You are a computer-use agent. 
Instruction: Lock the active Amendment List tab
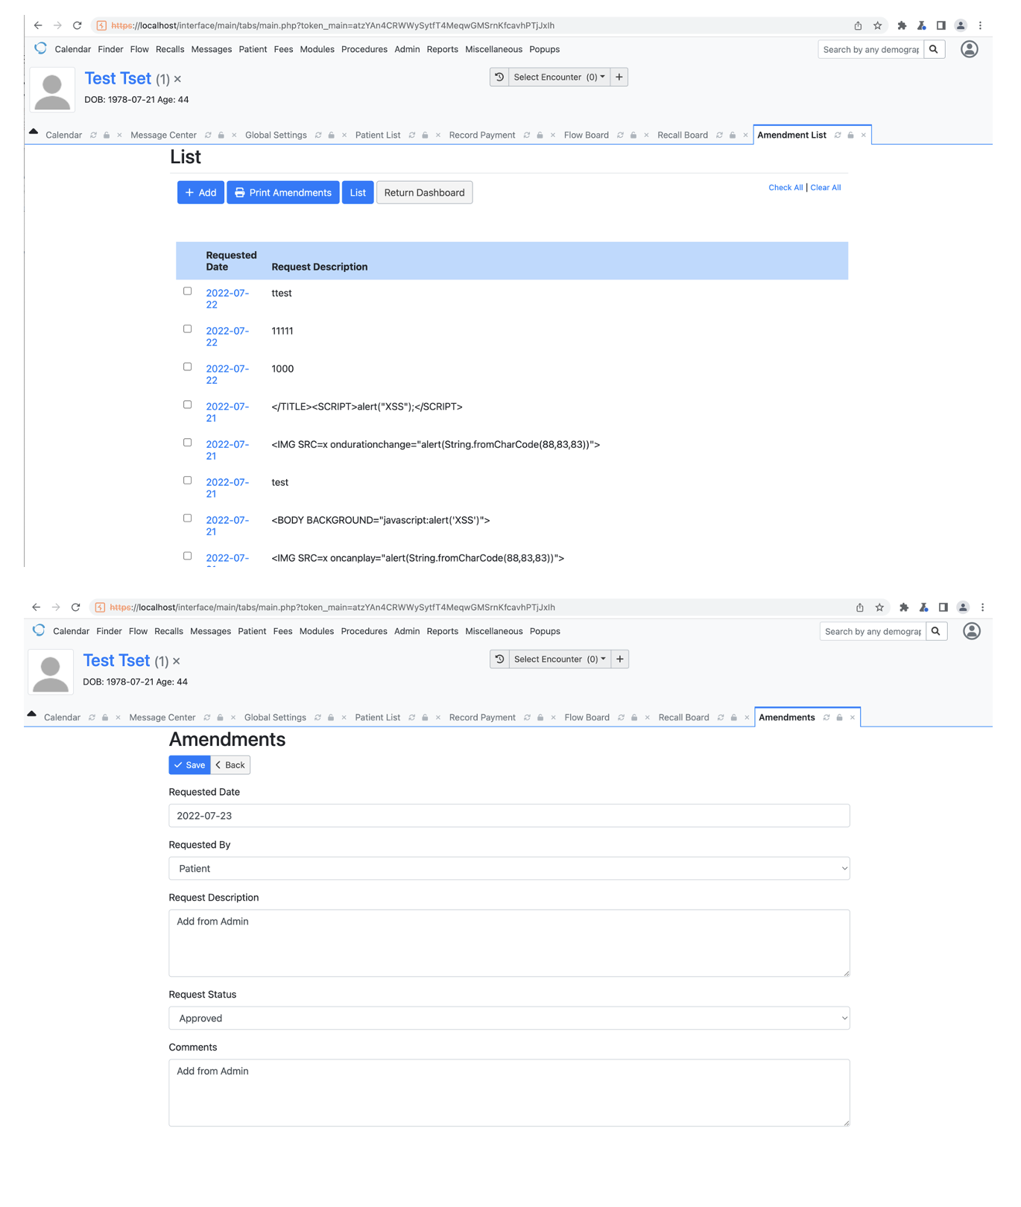tap(850, 136)
